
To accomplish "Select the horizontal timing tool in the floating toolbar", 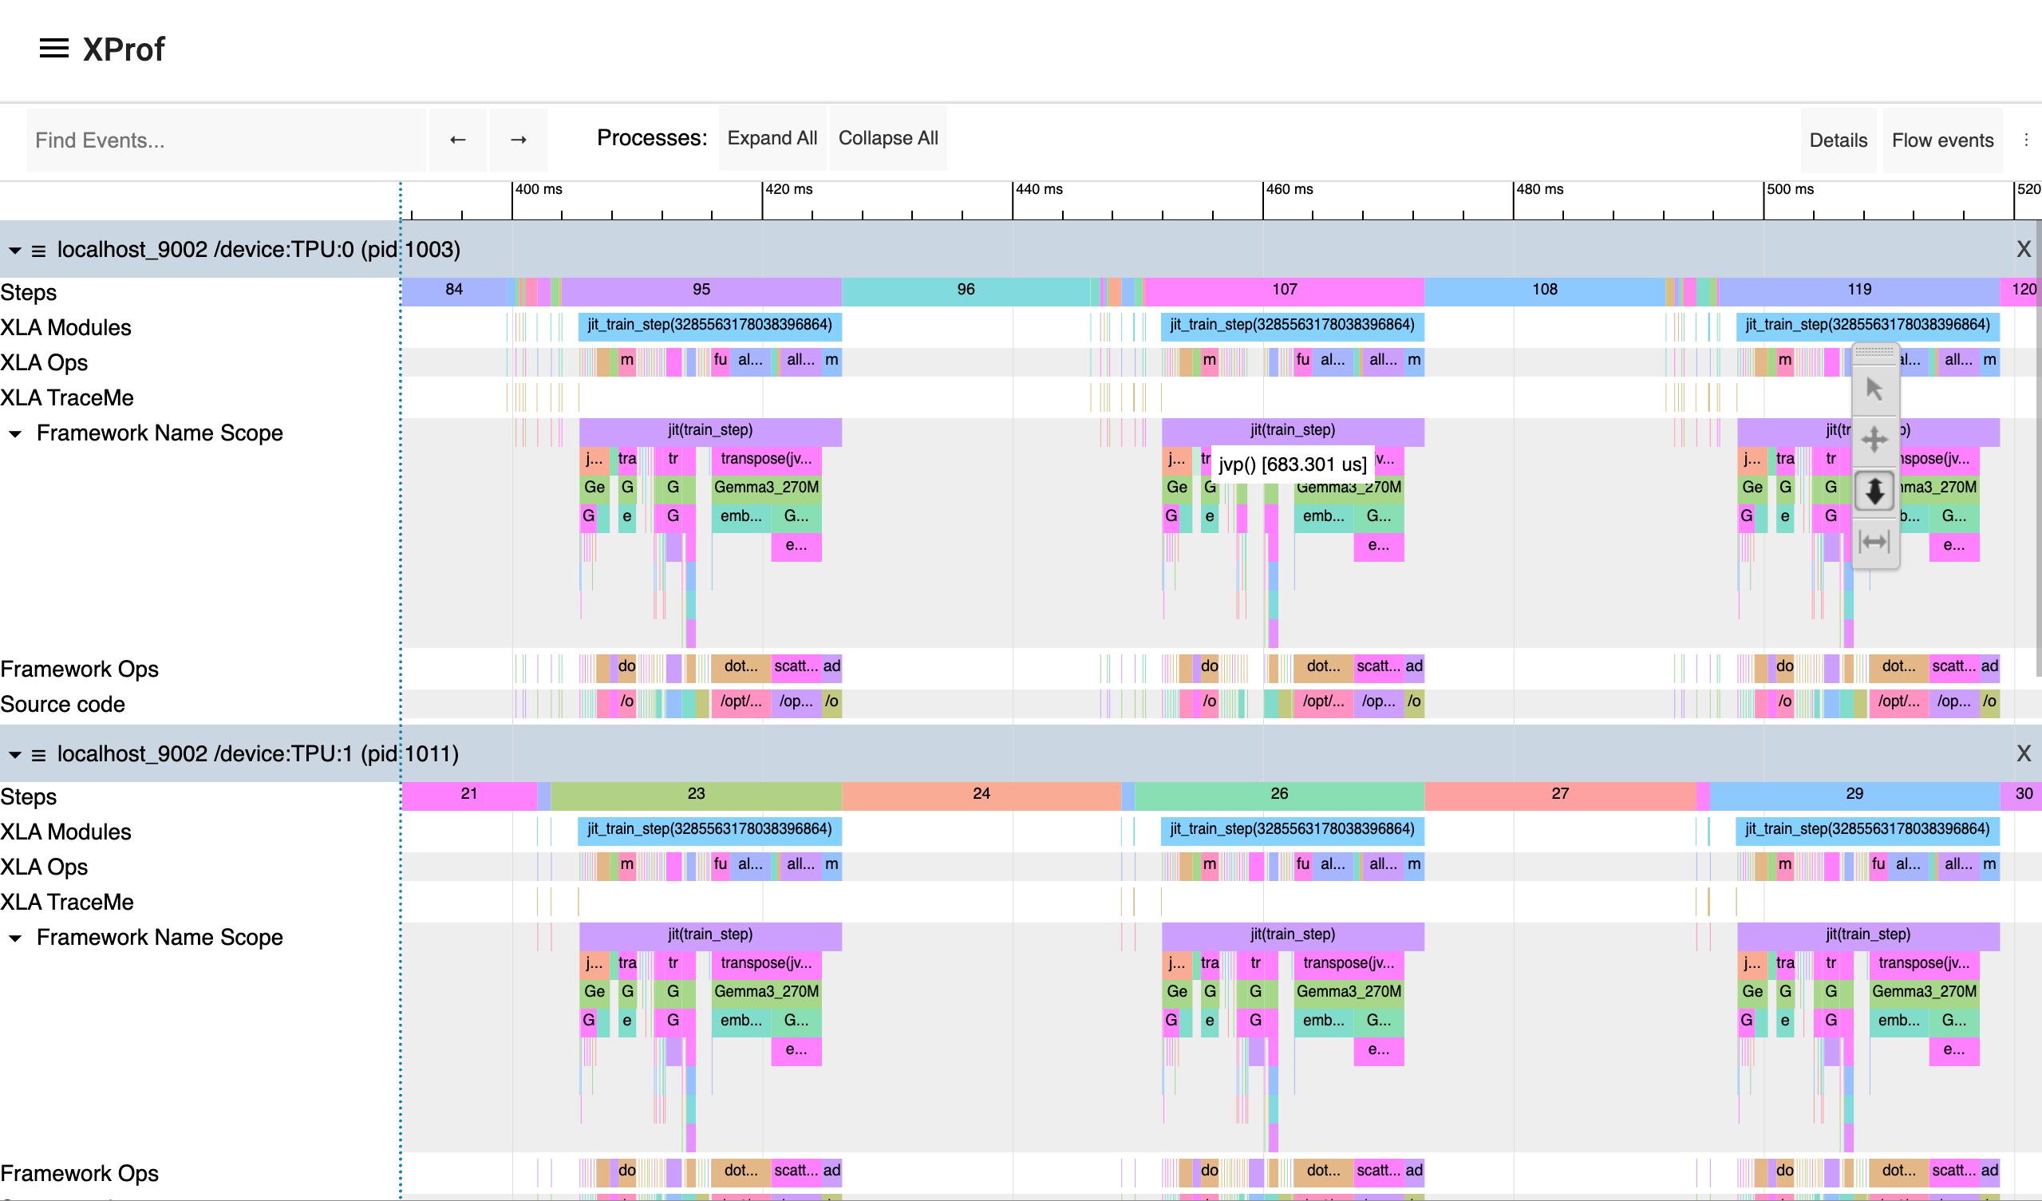I will click(x=1874, y=541).
